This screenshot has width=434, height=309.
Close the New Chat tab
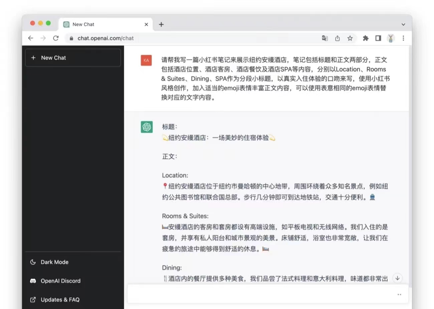pyautogui.click(x=146, y=24)
